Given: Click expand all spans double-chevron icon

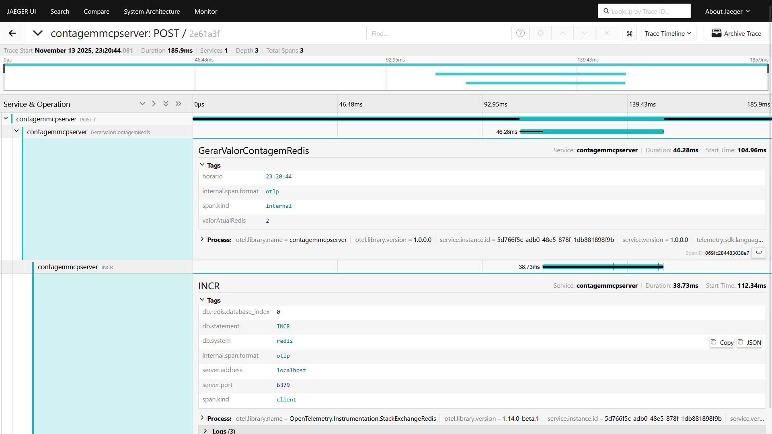Looking at the screenshot, I should (x=166, y=104).
